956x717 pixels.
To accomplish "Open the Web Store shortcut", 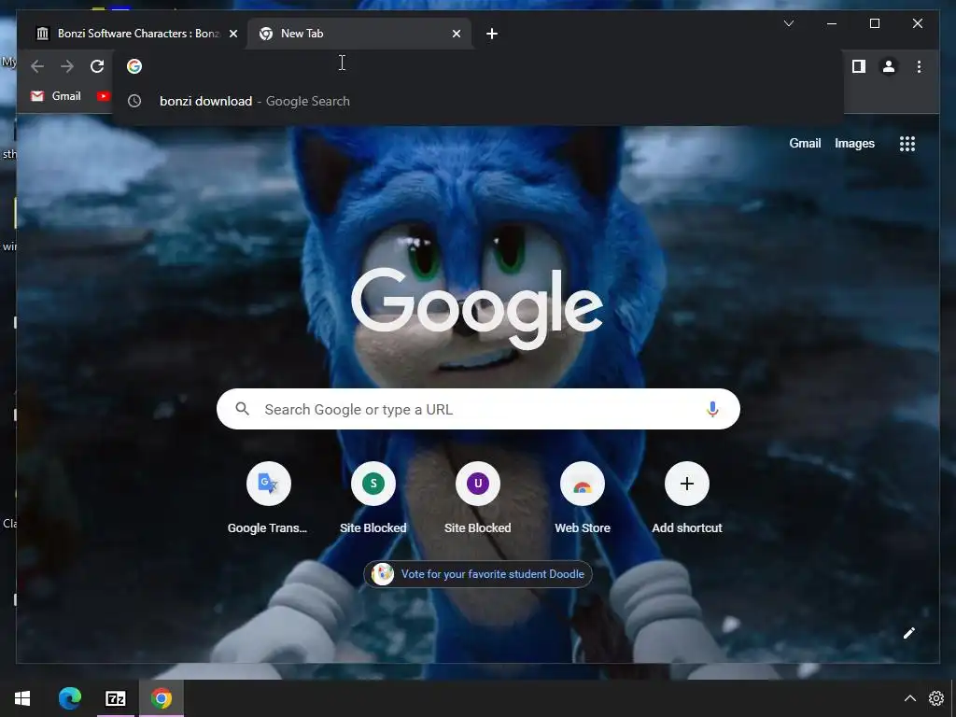I will click(583, 499).
